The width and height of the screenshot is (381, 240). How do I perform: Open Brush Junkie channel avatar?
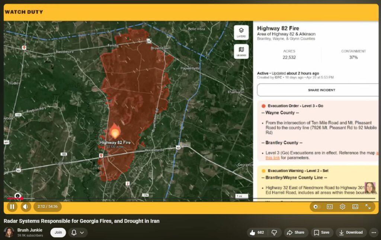tap(9, 232)
